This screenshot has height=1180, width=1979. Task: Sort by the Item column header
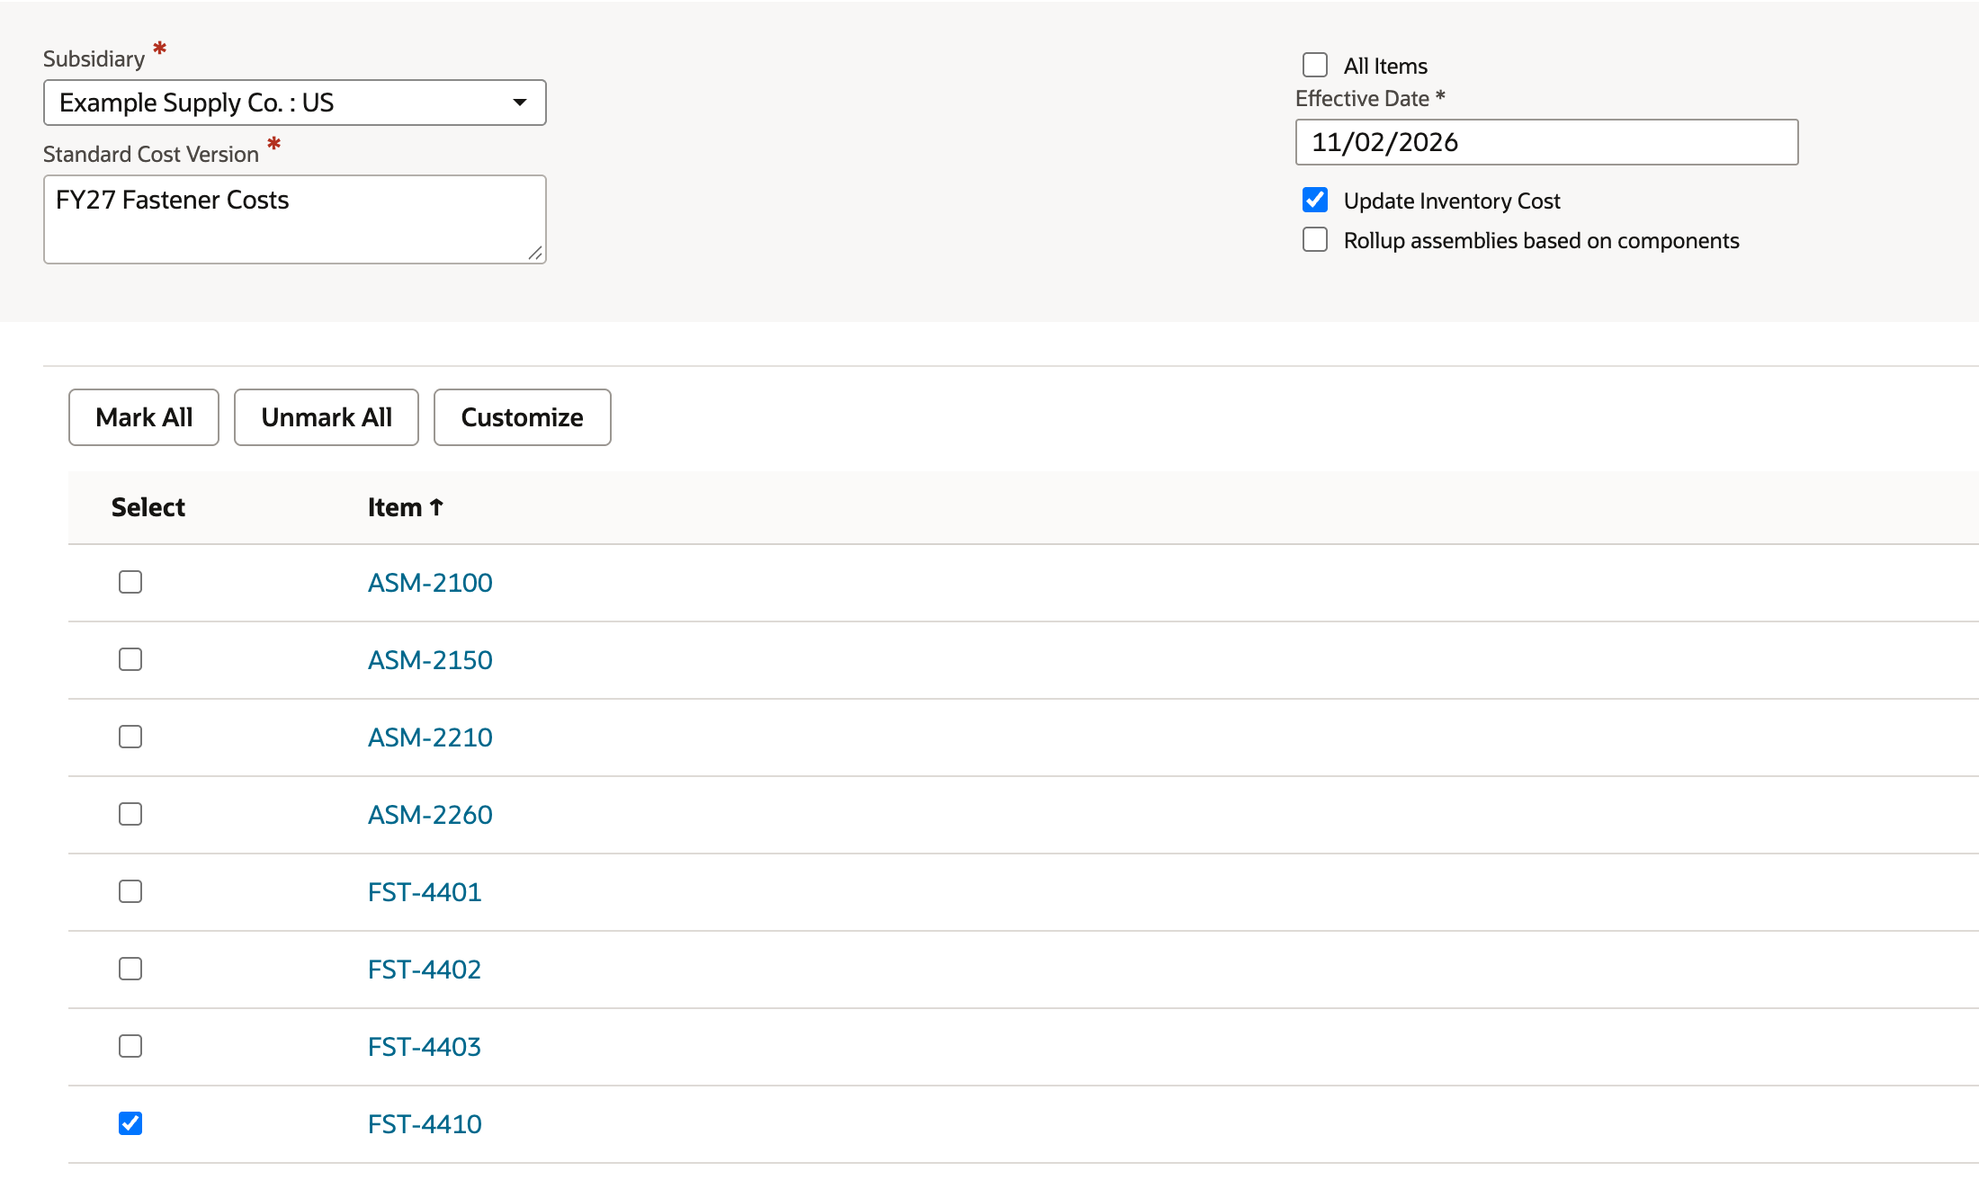coord(406,507)
